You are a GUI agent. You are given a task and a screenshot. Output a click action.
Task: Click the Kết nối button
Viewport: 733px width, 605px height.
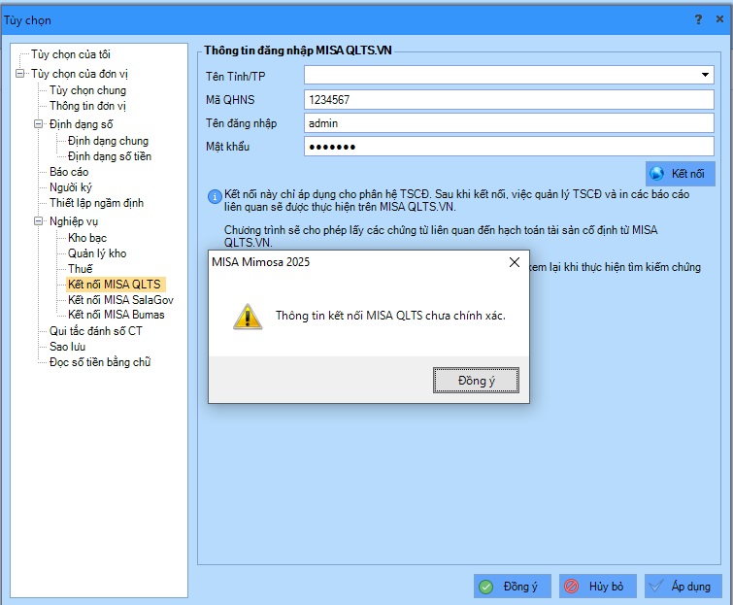tap(681, 174)
